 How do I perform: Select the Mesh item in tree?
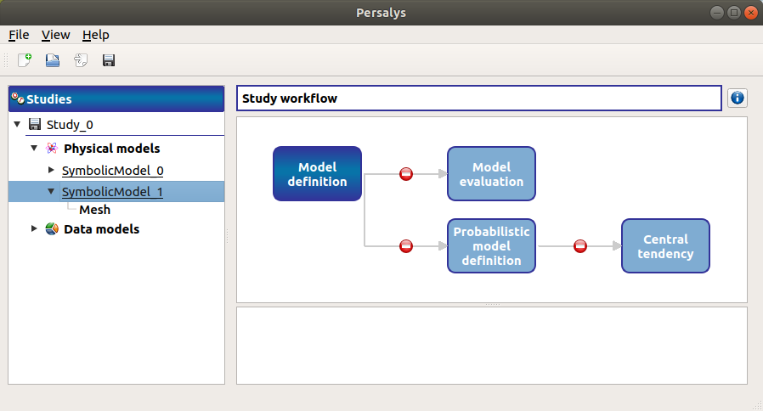pyautogui.click(x=94, y=210)
